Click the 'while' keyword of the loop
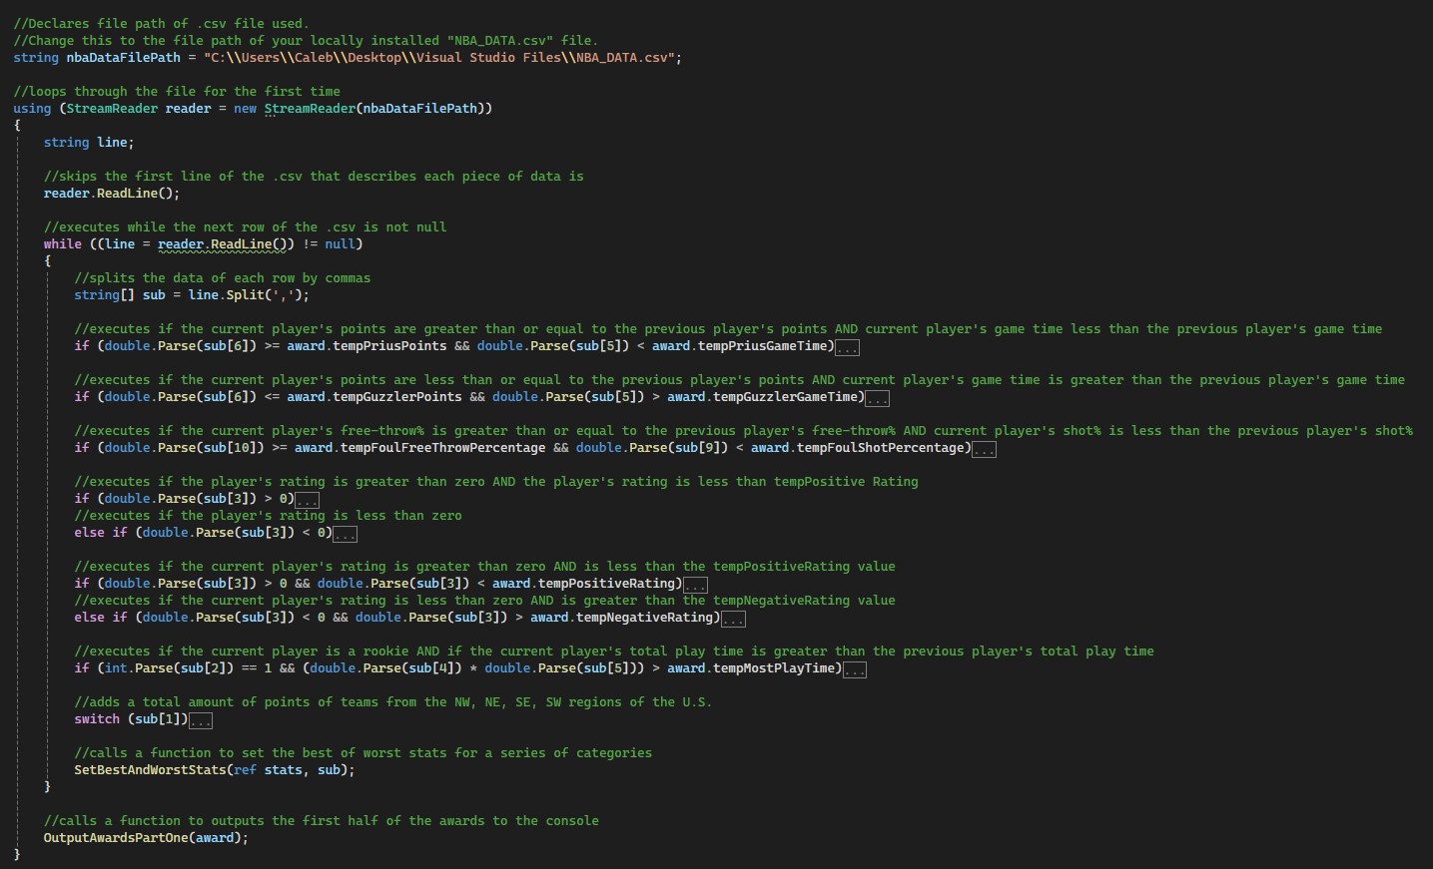 [62, 244]
